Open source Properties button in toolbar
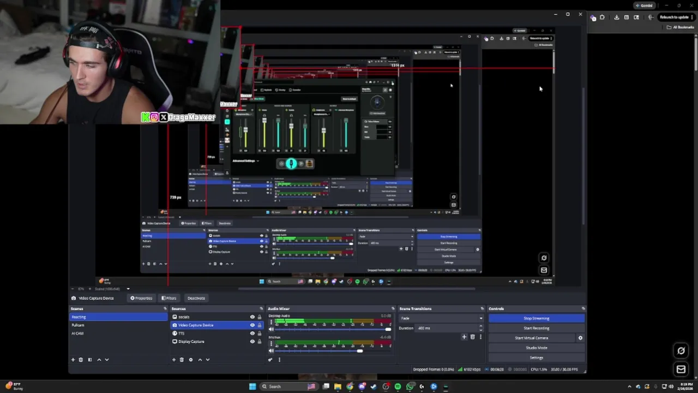The width and height of the screenshot is (698, 393). [141, 298]
